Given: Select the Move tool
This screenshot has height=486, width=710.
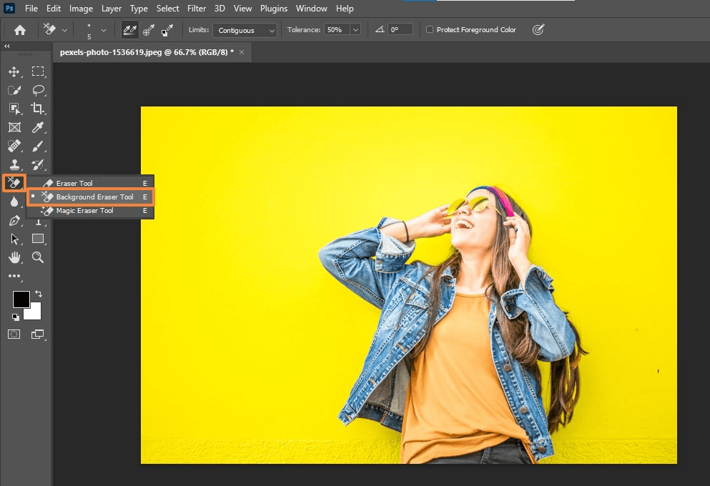Looking at the screenshot, I should pos(13,71).
